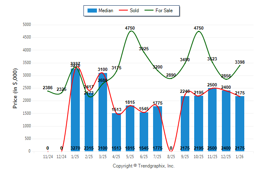Screen dimensions: 263x176
Task: Click the 5/25 For Sale peak label 4750
Action: [x=130, y=28]
